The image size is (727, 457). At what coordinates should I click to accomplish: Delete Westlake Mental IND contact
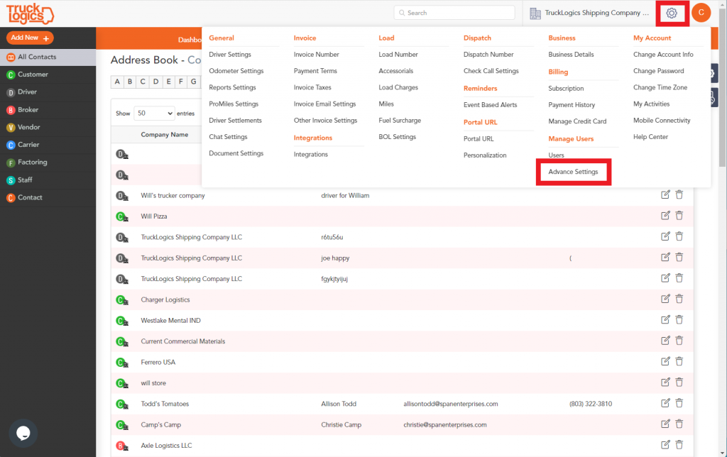[x=679, y=320]
